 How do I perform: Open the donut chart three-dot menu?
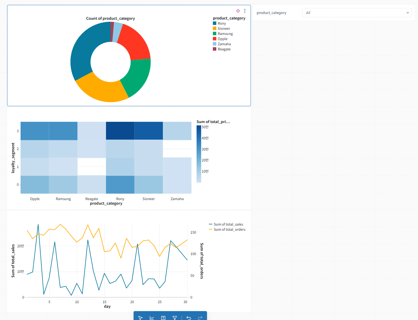245,11
